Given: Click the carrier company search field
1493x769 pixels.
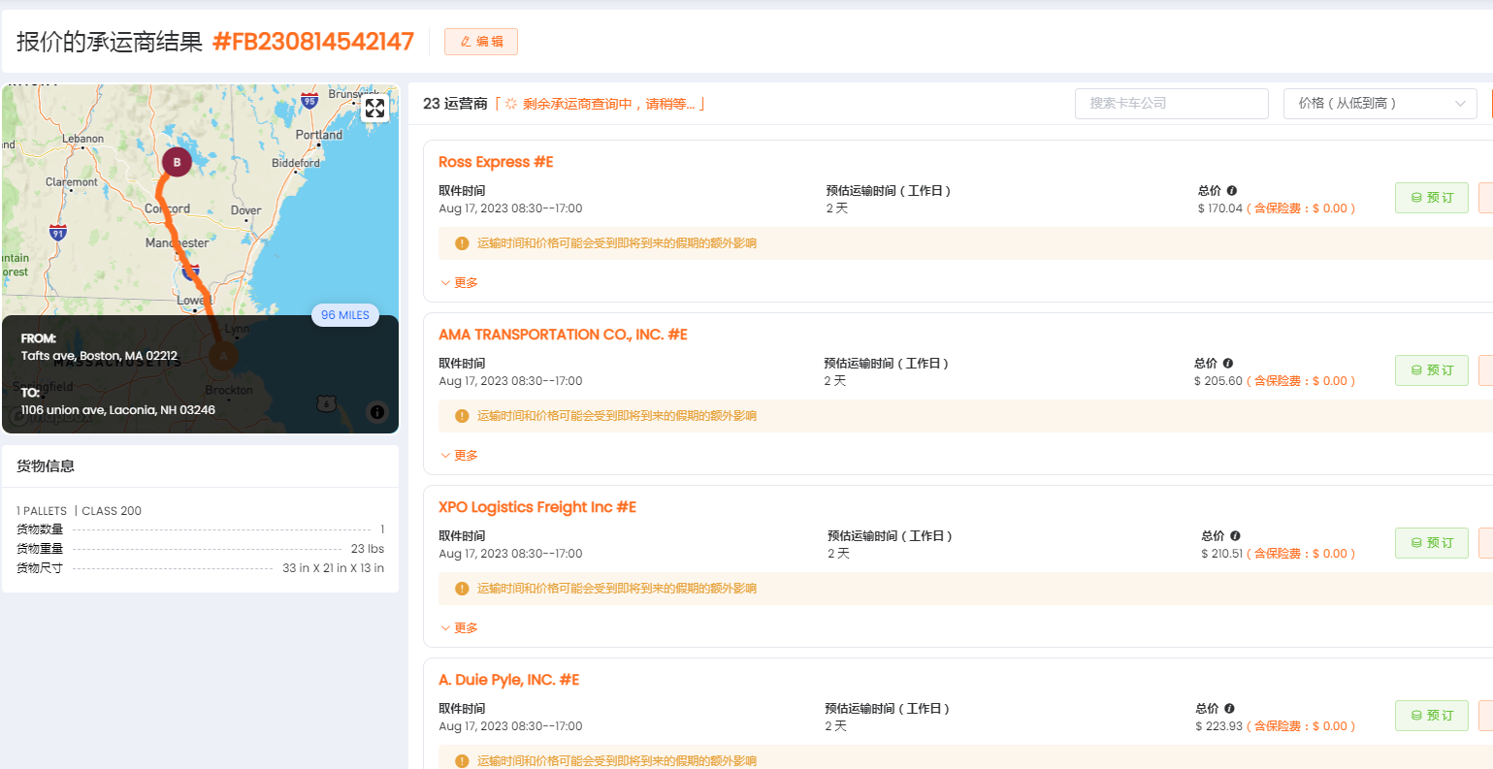Looking at the screenshot, I should click(1171, 104).
